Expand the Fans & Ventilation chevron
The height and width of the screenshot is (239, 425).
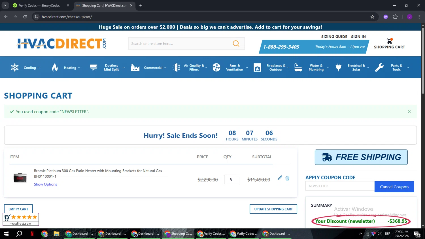pos(247,68)
